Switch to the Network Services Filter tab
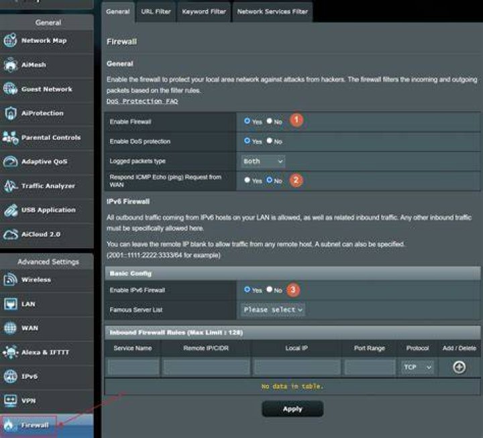 tap(272, 11)
